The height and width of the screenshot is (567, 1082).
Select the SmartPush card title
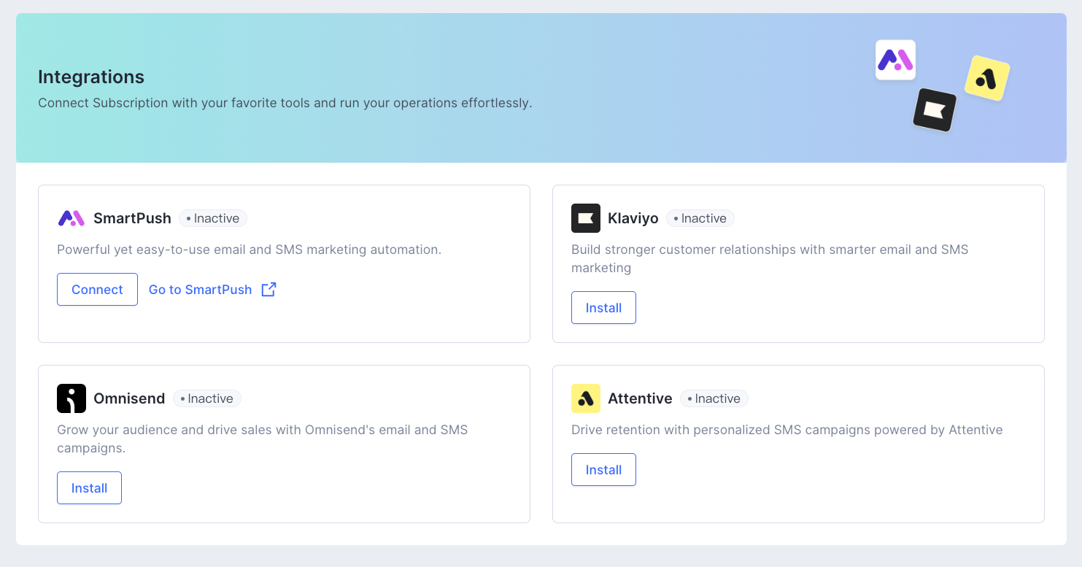pyautogui.click(x=132, y=218)
